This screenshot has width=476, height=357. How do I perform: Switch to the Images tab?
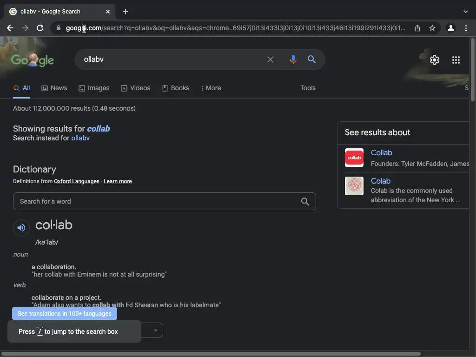tap(94, 88)
